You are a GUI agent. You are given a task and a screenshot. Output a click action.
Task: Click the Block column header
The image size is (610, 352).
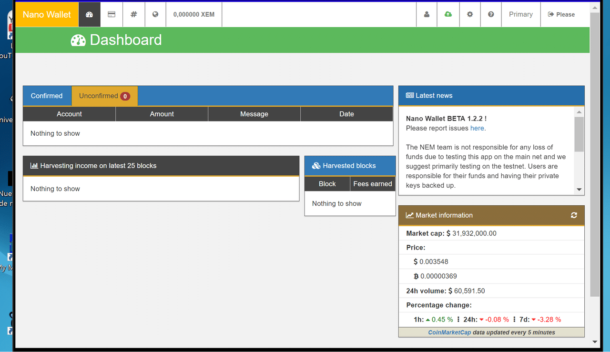tap(327, 184)
